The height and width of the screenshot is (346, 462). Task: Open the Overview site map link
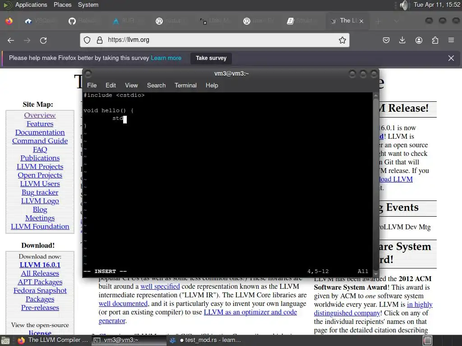pyautogui.click(x=40, y=115)
